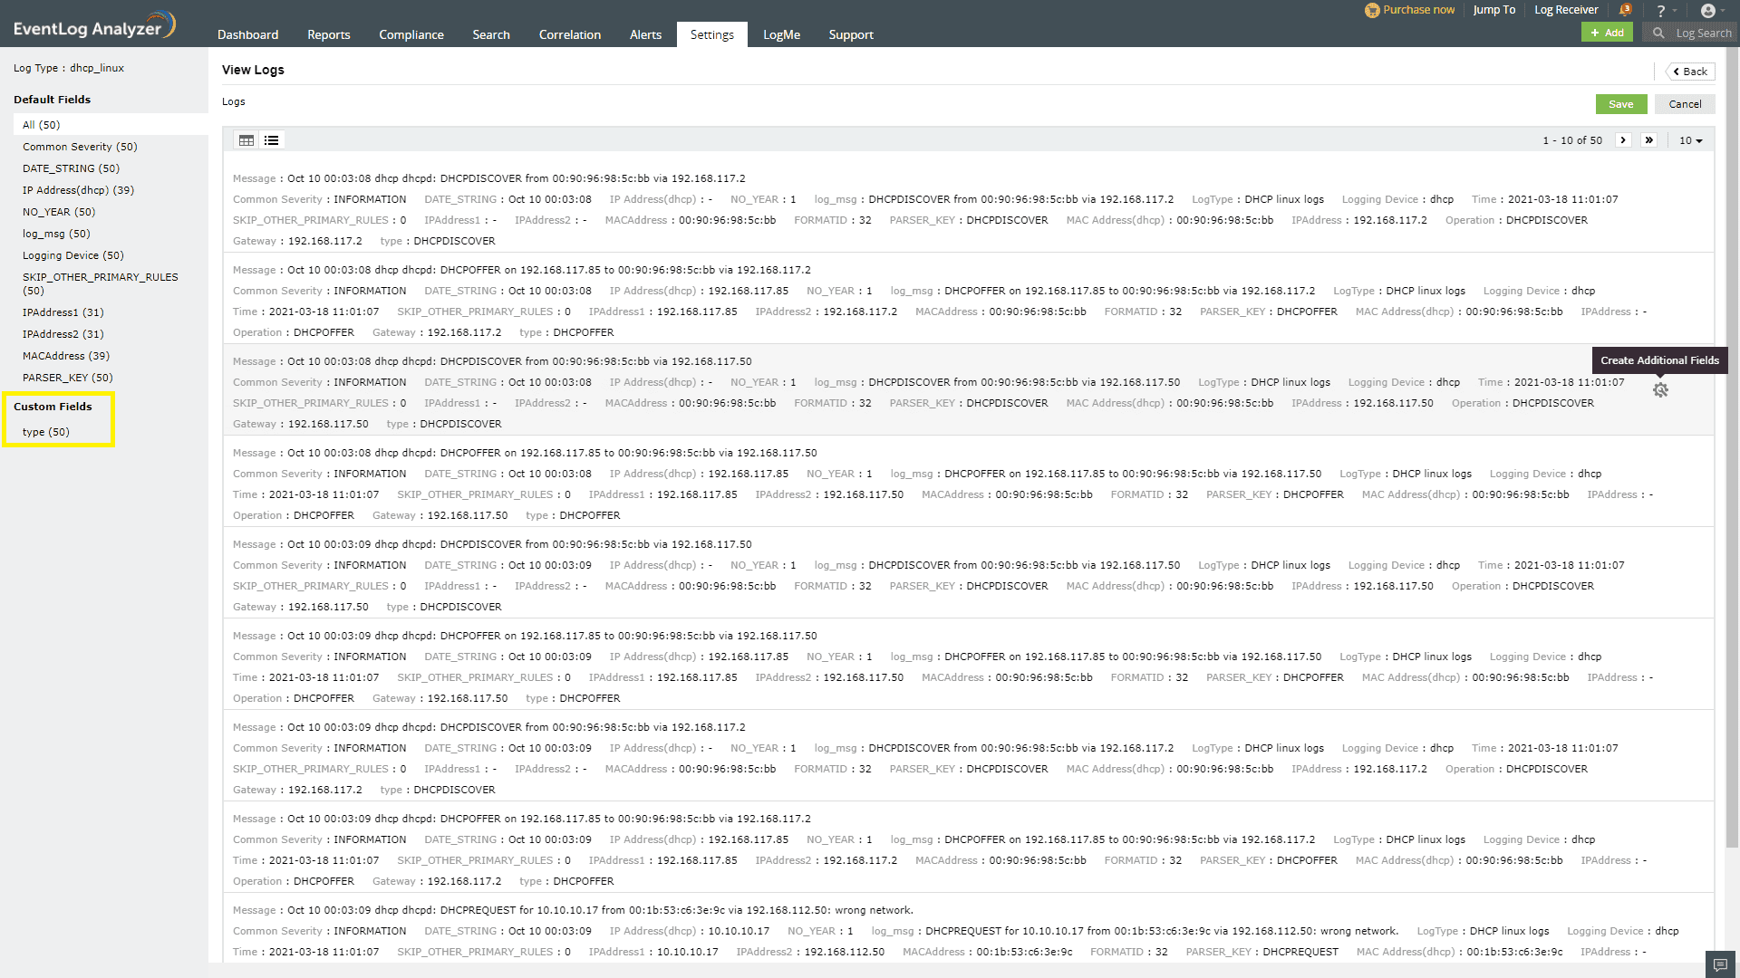Open the notifications bell
Image resolution: width=1740 pixels, height=978 pixels.
coord(1625,10)
